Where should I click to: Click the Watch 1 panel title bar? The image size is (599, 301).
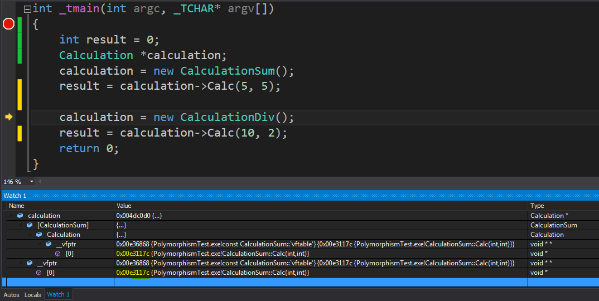click(299, 196)
